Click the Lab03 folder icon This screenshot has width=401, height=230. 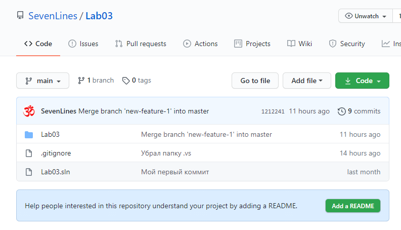(29, 134)
